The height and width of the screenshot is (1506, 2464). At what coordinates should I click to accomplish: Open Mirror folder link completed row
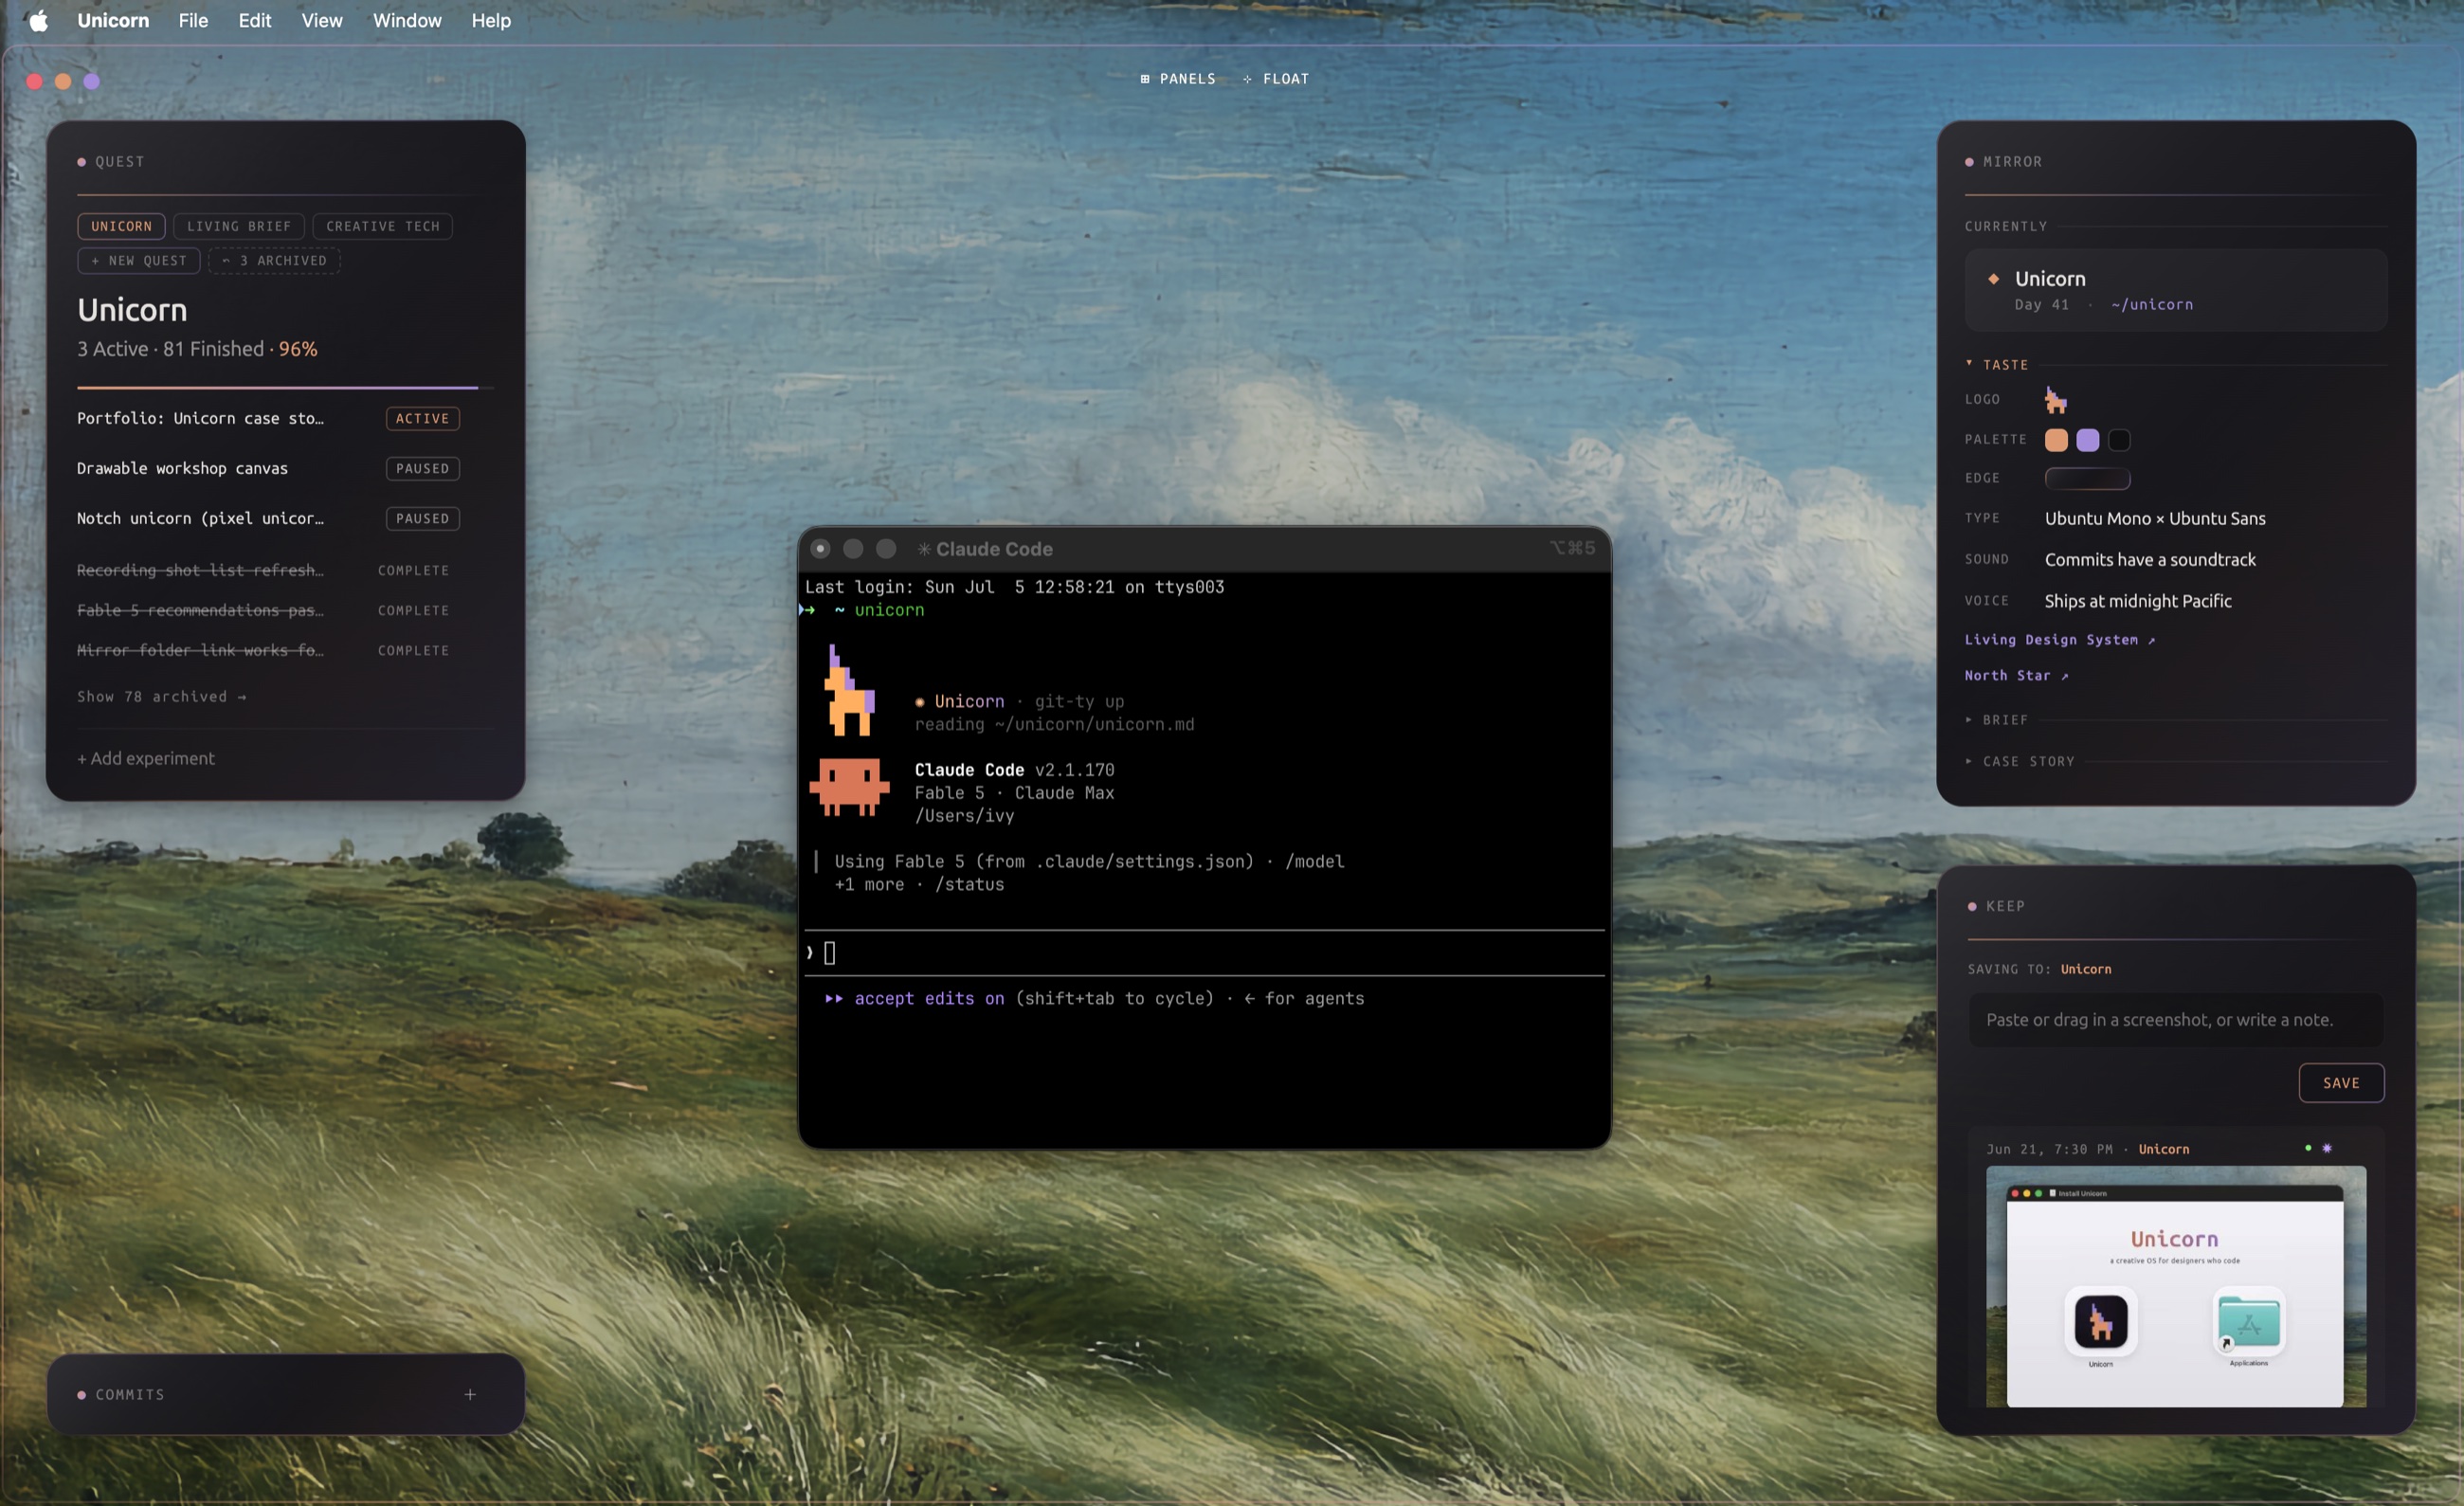click(200, 650)
